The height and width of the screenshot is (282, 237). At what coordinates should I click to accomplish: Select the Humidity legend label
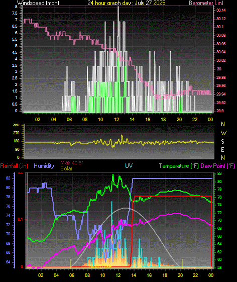click(x=44, y=166)
